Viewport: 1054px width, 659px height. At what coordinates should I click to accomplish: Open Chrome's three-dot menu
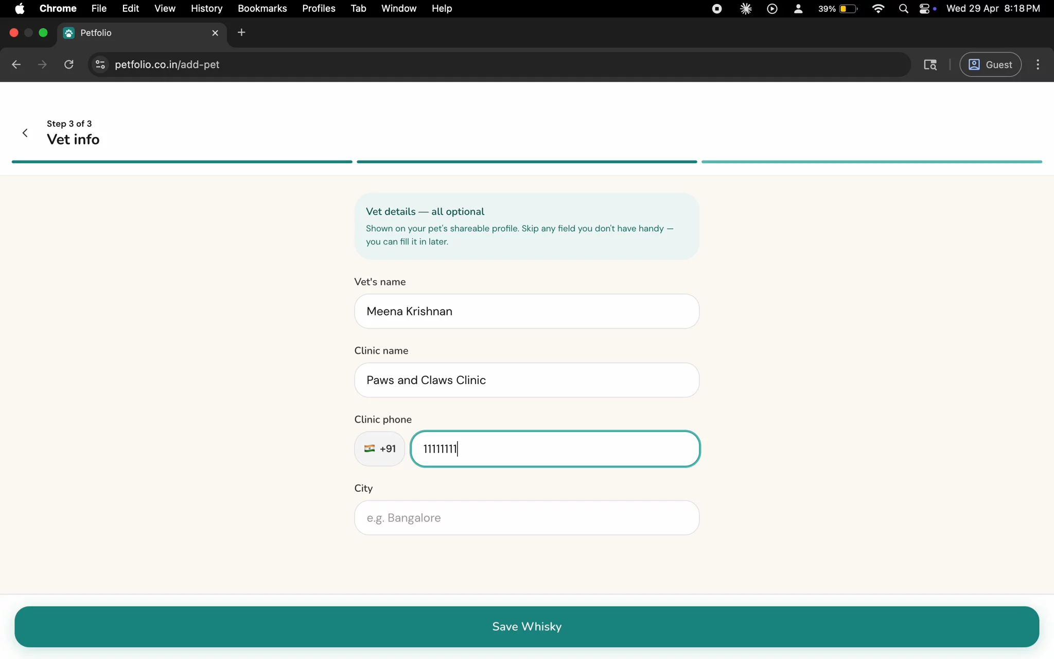(1038, 64)
